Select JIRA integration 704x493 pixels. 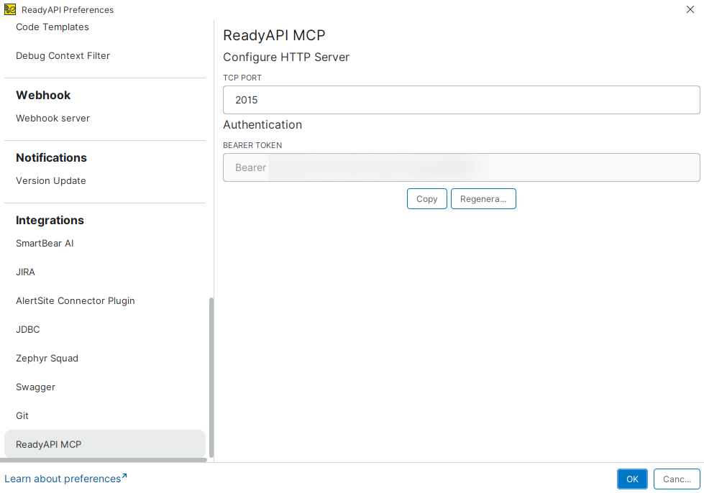coord(25,272)
